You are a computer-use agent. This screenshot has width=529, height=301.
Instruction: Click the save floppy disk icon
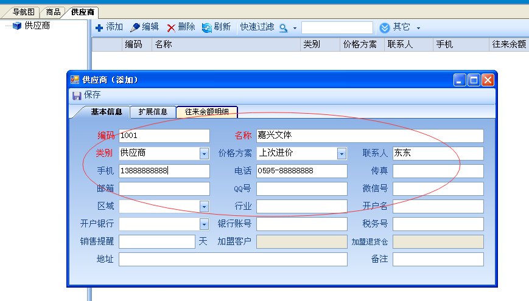[77, 95]
